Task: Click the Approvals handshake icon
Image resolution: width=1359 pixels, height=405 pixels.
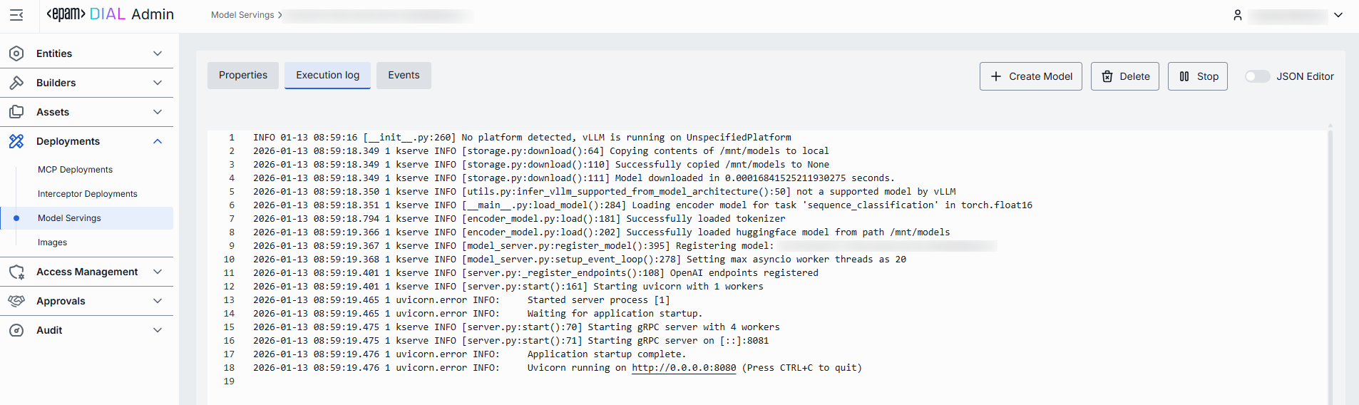Action: point(16,301)
